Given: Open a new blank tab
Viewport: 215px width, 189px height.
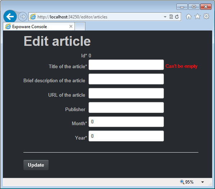Looking at the screenshot, I should click(80, 26).
